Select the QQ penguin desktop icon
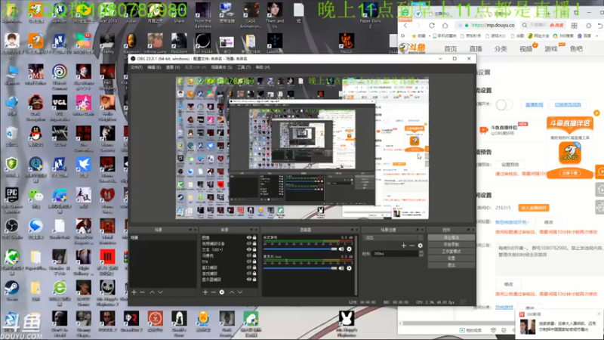 35,136
